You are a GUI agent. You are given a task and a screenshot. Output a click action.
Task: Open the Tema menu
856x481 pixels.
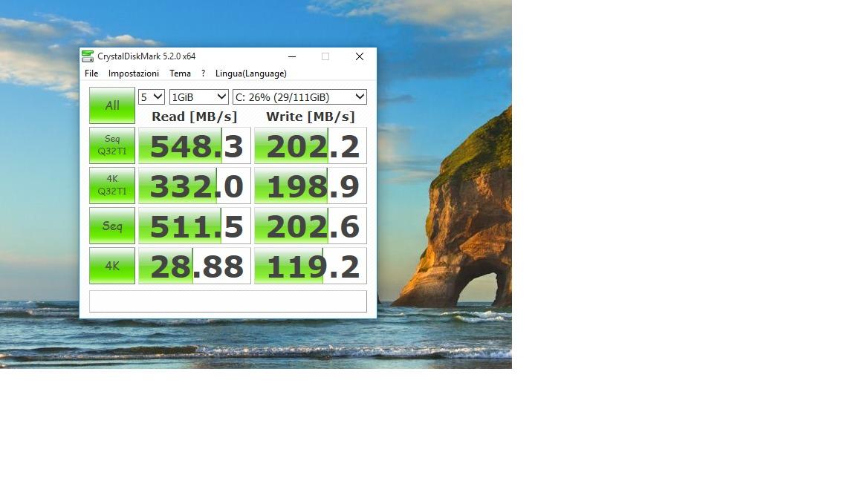180,73
